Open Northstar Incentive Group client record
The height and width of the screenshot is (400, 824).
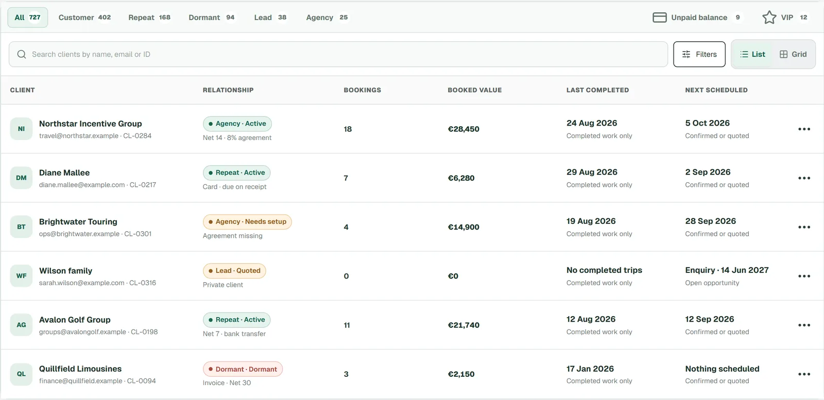pyautogui.click(x=91, y=124)
